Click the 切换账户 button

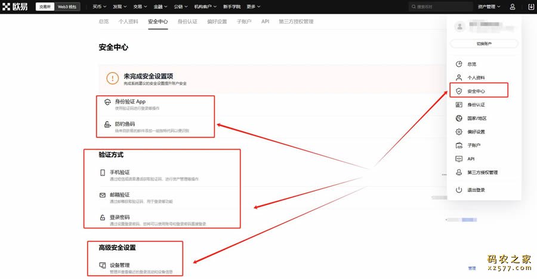(484, 44)
